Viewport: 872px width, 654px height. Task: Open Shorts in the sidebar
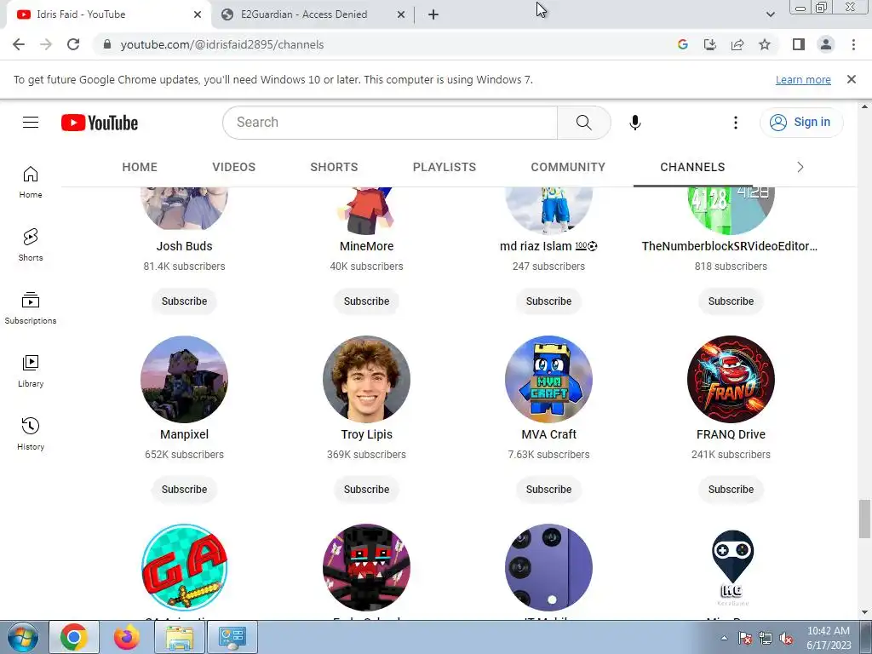coord(31,244)
